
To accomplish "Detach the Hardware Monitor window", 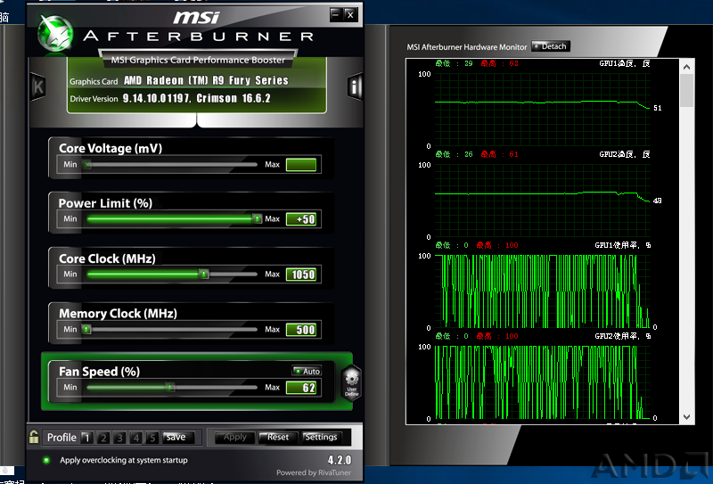I will click(550, 46).
